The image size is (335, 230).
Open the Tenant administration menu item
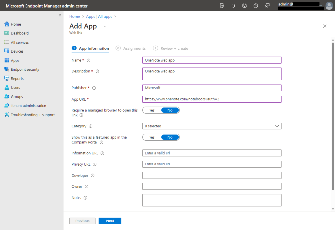(29, 106)
